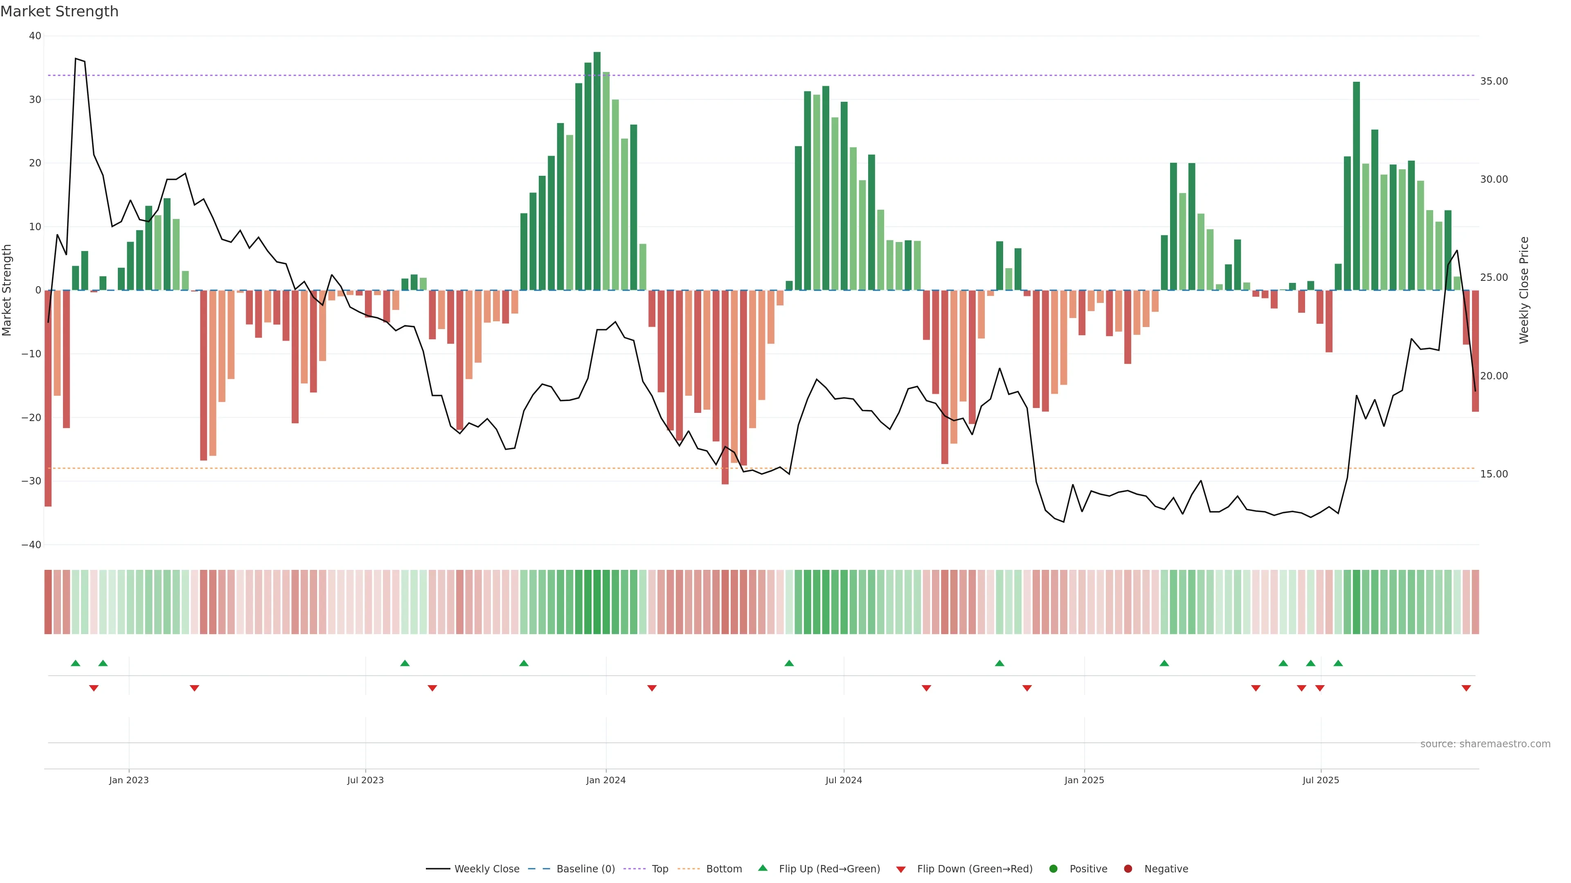This screenshot has width=1571, height=883.
Task: Click the red Negative legend dot
Action: [1128, 868]
